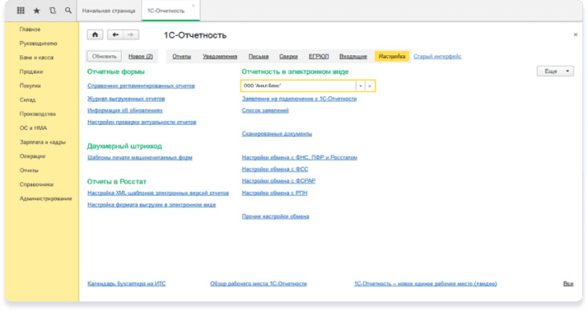
Task: Open the History icon in top bar
Action: [53, 10]
